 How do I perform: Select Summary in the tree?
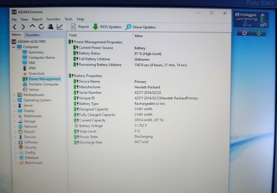coord(33,52)
